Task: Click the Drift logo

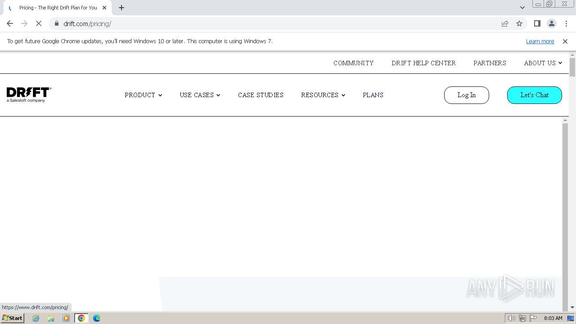Action: tap(29, 94)
